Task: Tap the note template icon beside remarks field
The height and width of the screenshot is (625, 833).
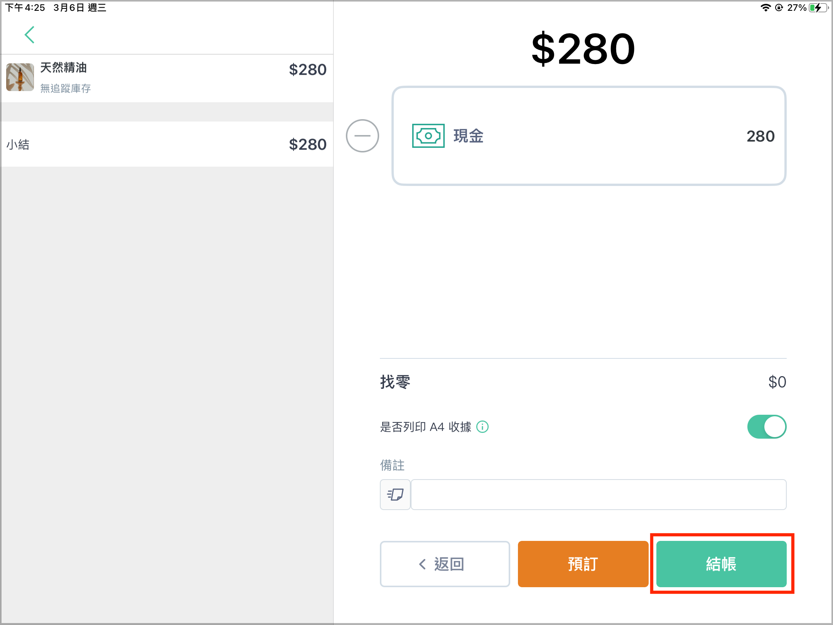Action: coord(395,495)
